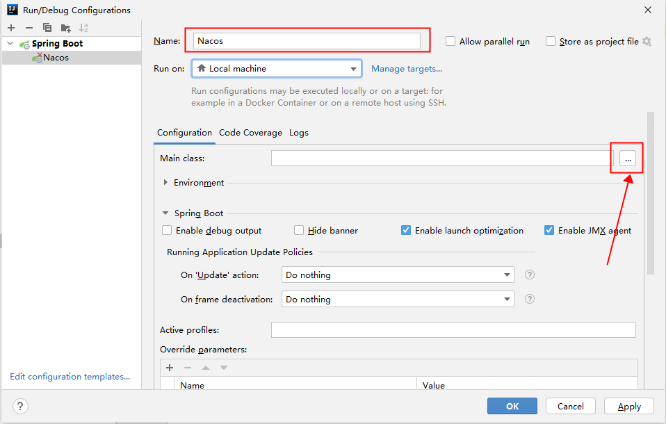Screen dimensions: 666x424
Task: Open dialog help with question mark button
Action: pos(20,406)
